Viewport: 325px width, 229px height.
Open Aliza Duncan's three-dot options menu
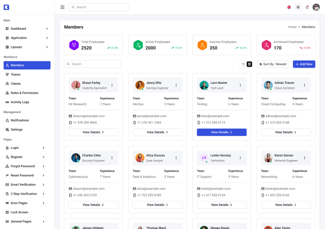coord(176,158)
